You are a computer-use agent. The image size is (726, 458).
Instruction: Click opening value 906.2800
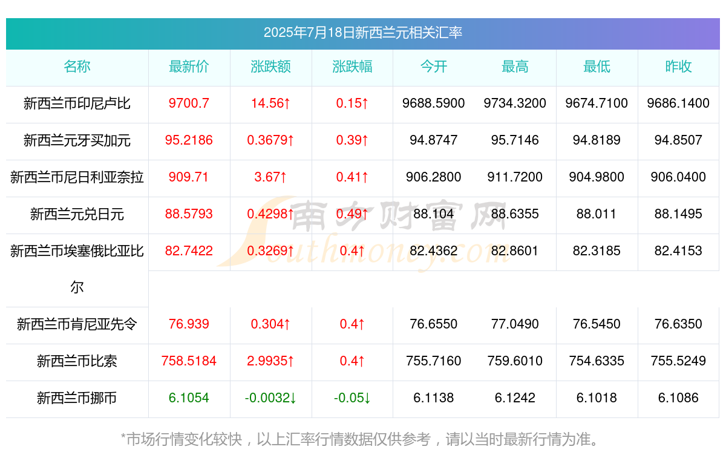[434, 177]
